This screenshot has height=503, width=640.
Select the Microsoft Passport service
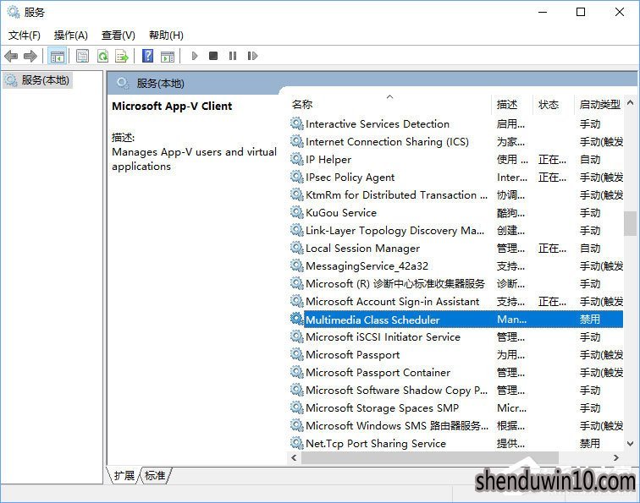point(456,354)
